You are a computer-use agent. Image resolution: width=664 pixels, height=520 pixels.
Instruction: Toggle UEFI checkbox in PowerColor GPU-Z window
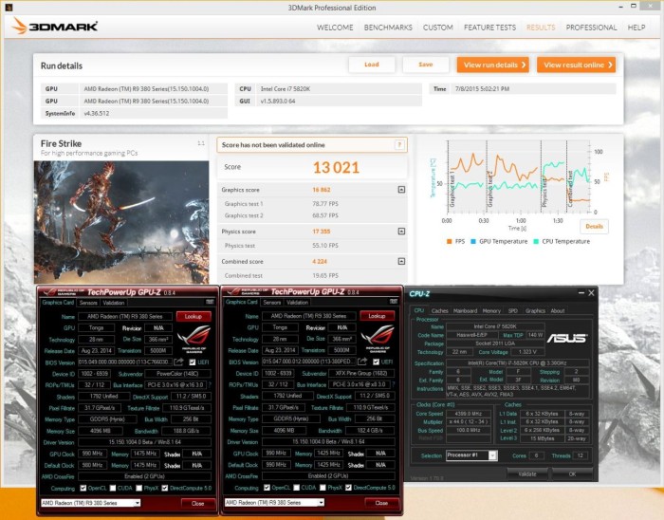(193, 362)
